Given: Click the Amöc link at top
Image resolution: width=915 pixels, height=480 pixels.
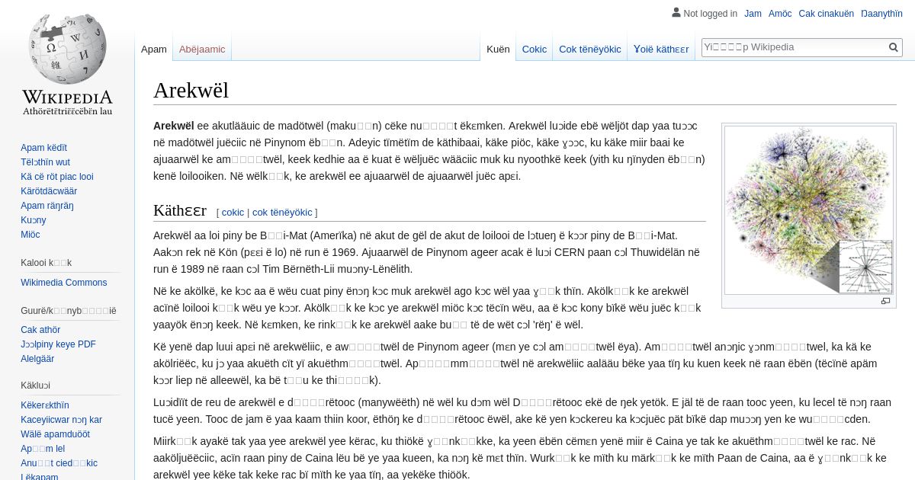Looking at the screenshot, I should [780, 14].
